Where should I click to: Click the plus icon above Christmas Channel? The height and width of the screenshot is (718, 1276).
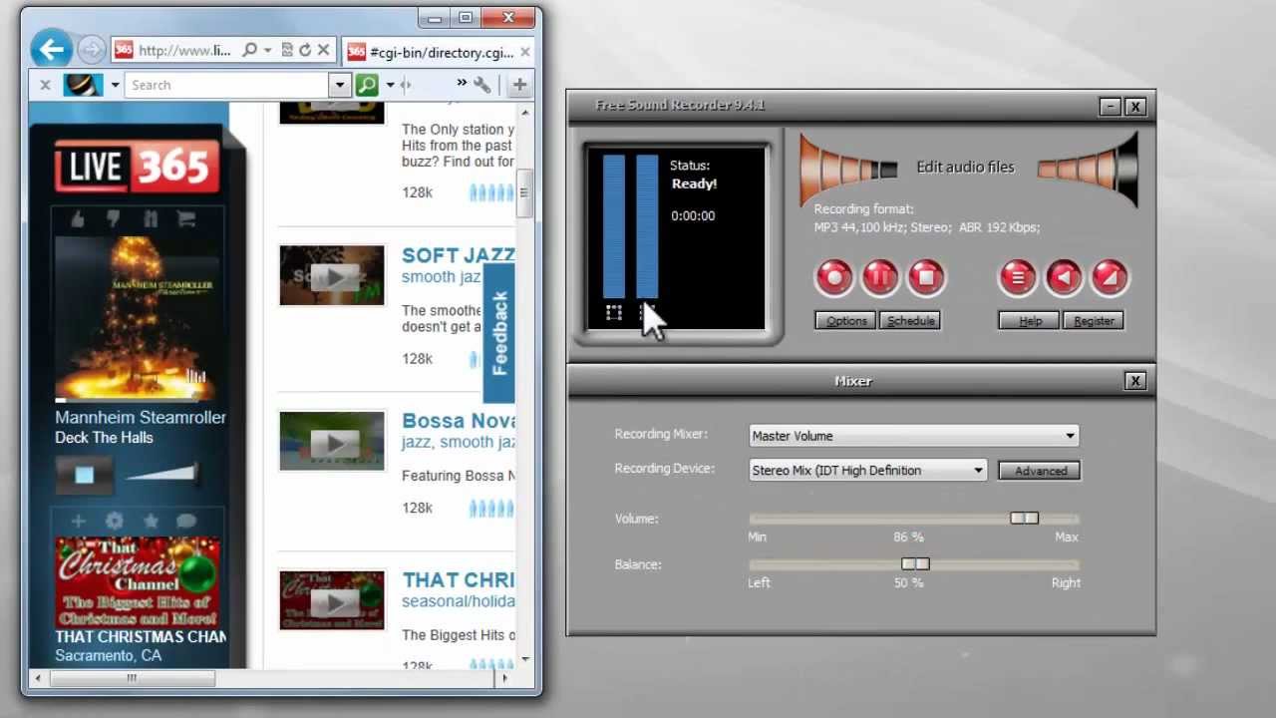coord(78,521)
